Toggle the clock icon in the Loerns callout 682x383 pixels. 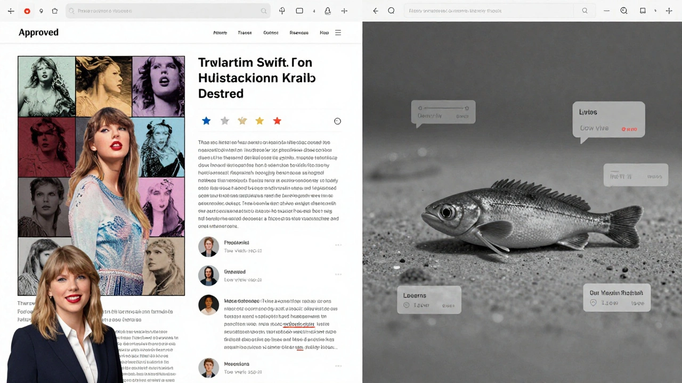click(x=405, y=305)
